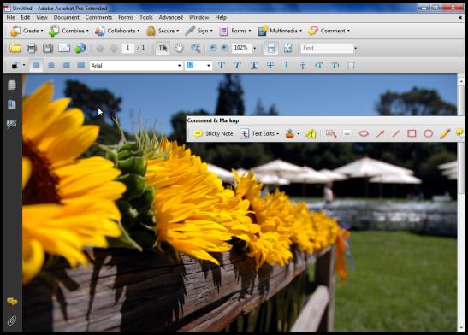Open the Attachments paperclip panel
The width and height of the screenshot is (468, 335).
point(12,320)
